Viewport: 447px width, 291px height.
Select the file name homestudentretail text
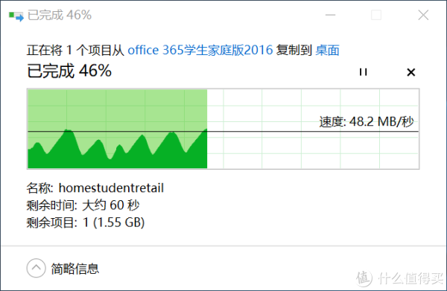111,188
